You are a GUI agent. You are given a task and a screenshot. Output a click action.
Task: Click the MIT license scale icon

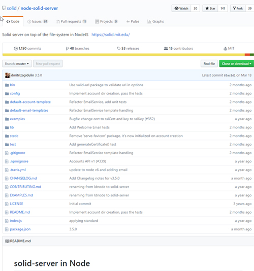[x=225, y=49]
